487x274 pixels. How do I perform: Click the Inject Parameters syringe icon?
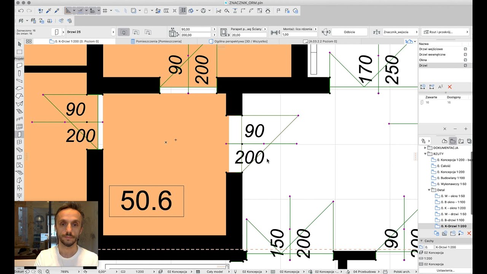coord(57,11)
